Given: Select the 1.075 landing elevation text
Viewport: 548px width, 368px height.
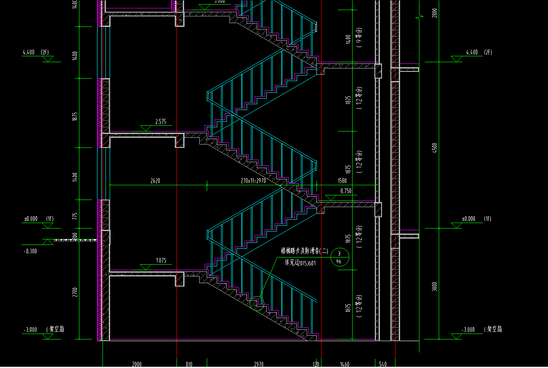Looking at the screenshot, I should coord(161,260).
